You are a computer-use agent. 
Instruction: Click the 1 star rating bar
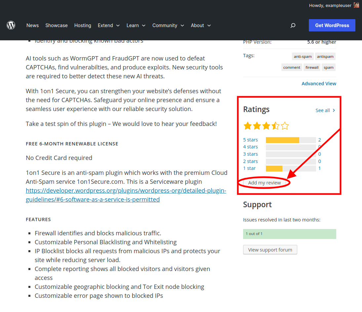(291, 169)
